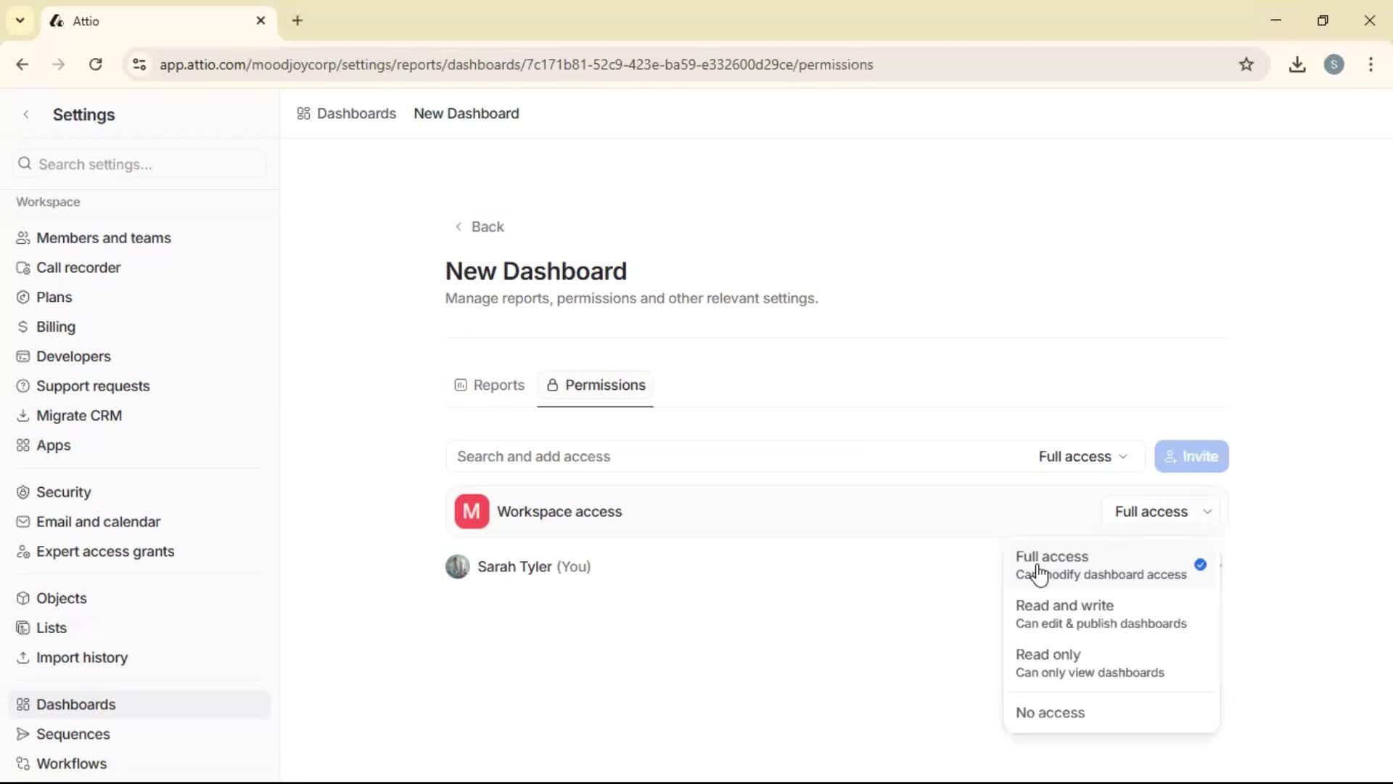The image size is (1393, 784).
Task: Switch to the Reports tab
Action: pos(488,385)
